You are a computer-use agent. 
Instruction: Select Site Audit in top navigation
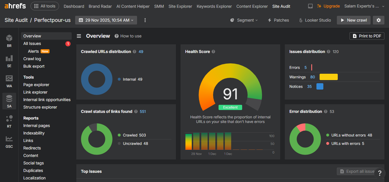[x=281, y=6]
